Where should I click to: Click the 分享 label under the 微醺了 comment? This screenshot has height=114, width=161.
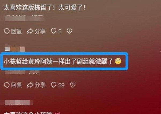40,85
